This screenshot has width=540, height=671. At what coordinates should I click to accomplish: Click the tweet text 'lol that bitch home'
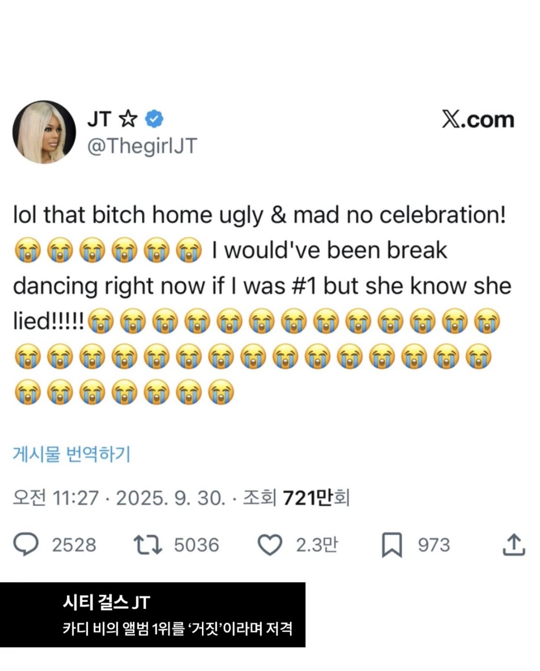pyautogui.click(x=112, y=215)
